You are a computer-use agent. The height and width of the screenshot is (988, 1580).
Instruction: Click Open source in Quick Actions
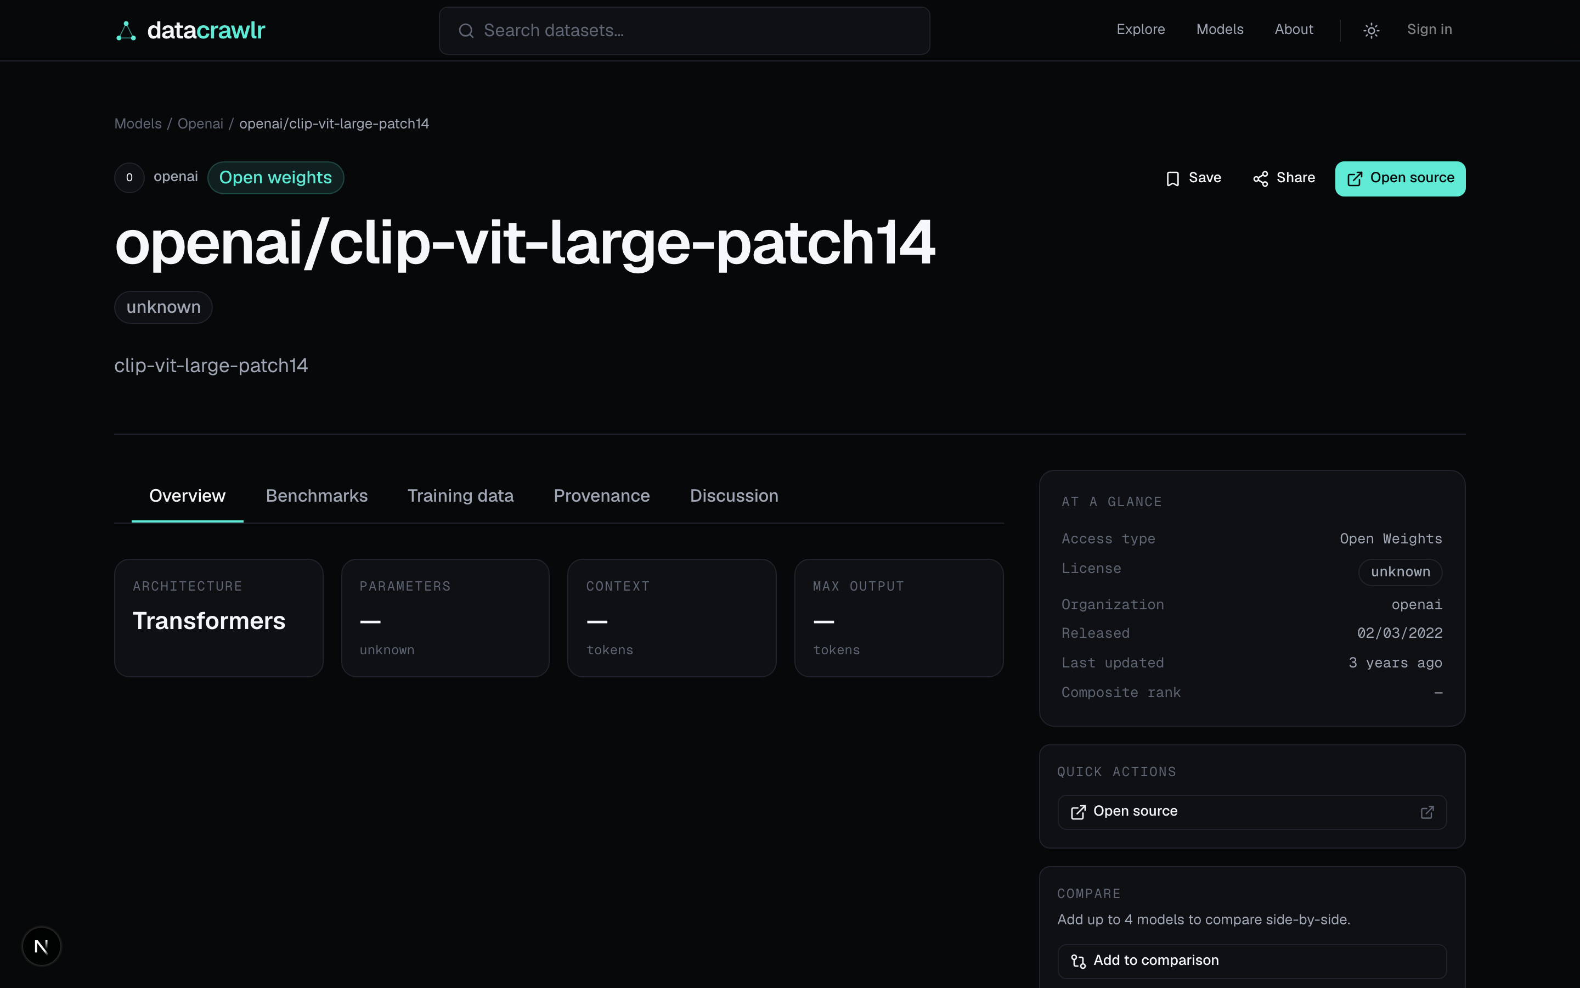(x=1251, y=812)
